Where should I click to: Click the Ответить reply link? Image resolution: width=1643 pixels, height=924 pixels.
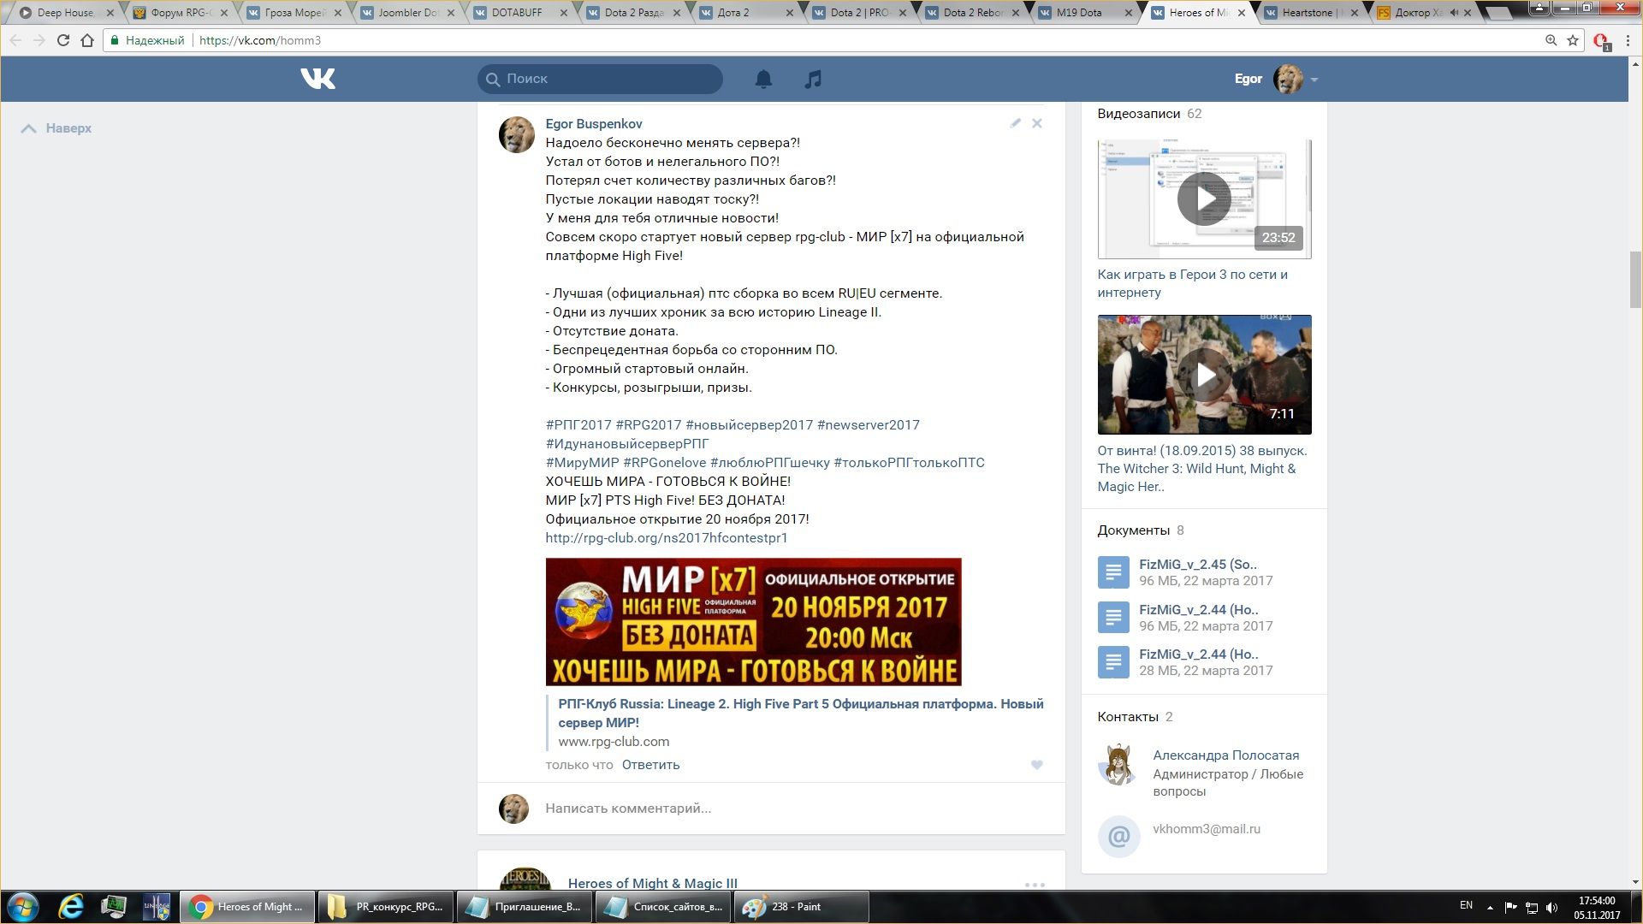coord(650,765)
